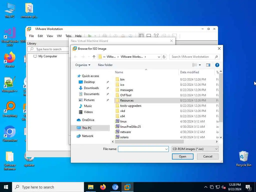Expand the view options dropdown arrow
Screen dimensions: 256x192
(x=200, y=65)
